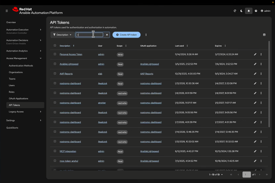Edit the AnsibleLightspeed token row
The image size is (275, 183).
coord(255,64)
